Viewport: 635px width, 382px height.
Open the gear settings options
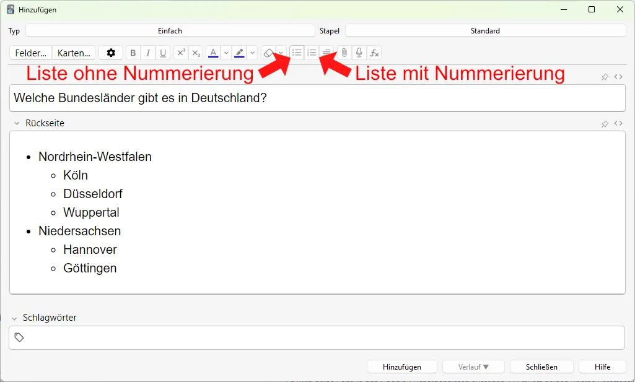[x=111, y=53]
